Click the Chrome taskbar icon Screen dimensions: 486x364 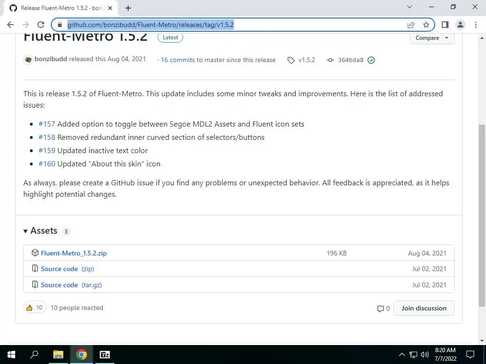coord(82,355)
